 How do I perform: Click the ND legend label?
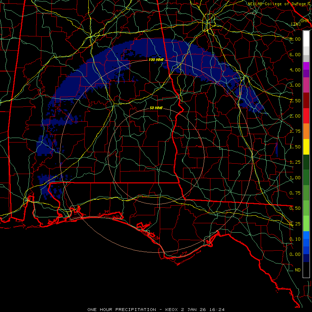(298, 270)
